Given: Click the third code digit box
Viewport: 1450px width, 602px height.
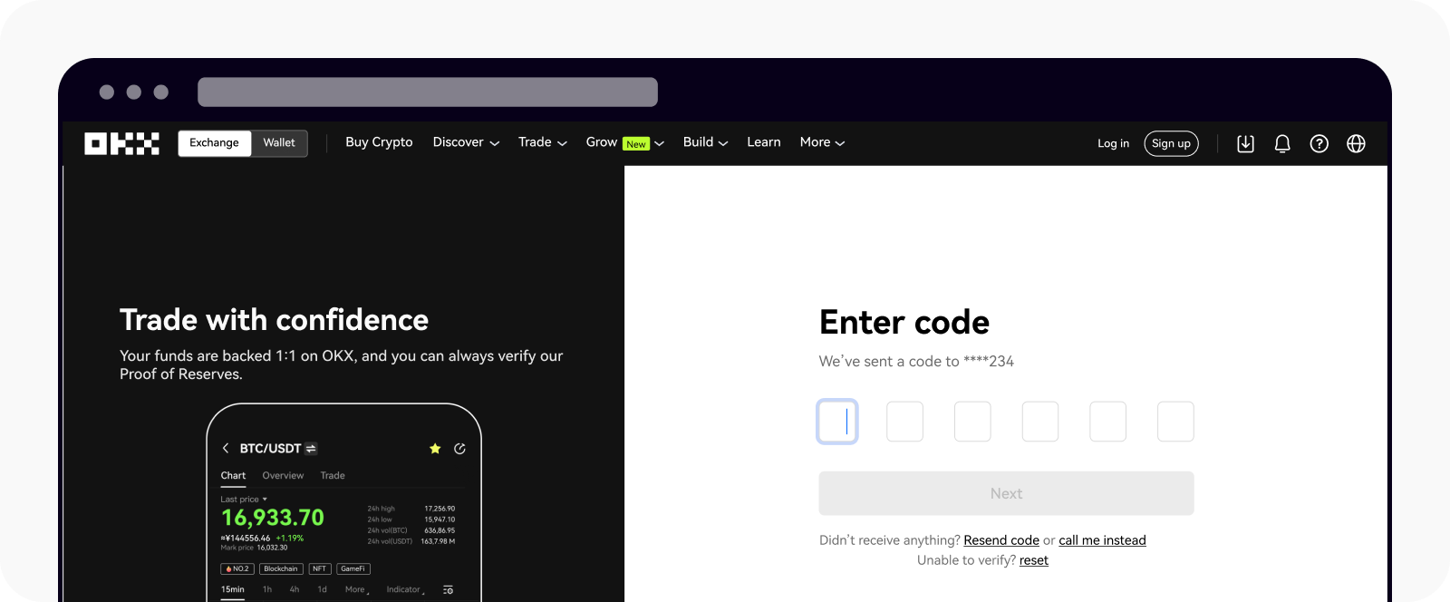Looking at the screenshot, I should [x=972, y=422].
